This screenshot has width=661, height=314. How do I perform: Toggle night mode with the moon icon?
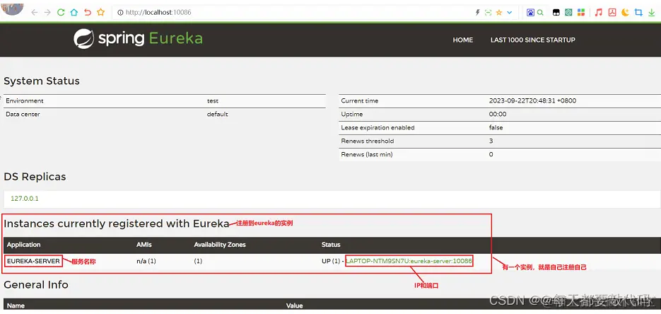(x=625, y=13)
